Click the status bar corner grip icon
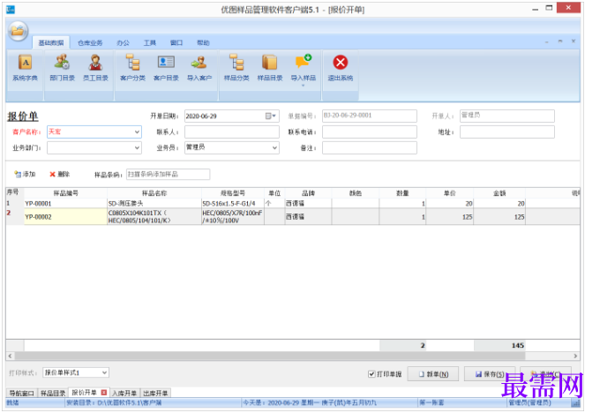Screen dimensions: 600x413 point(575,402)
